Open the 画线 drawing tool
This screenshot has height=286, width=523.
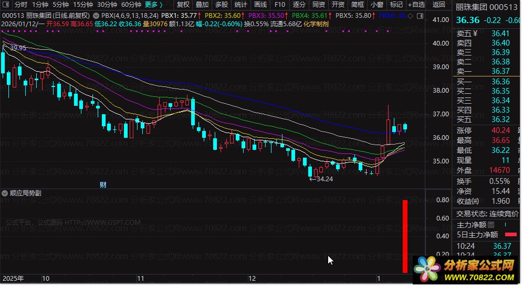[x=260, y=5]
